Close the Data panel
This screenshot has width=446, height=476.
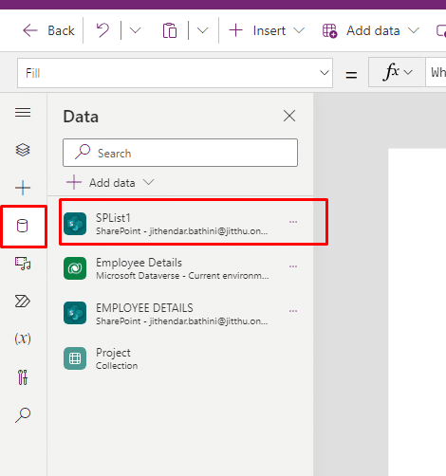pyautogui.click(x=289, y=116)
